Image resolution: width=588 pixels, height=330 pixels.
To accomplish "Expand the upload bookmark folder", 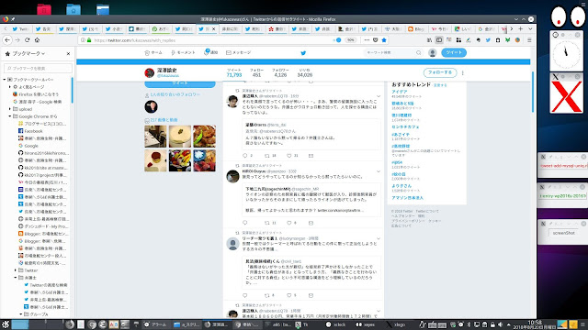I will [x=10, y=109].
